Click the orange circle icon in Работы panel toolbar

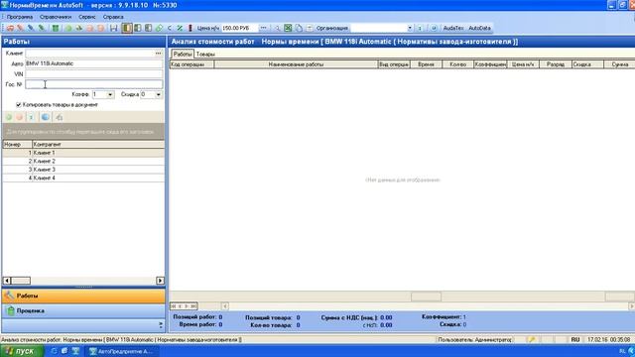pyautogui.click(x=19, y=117)
